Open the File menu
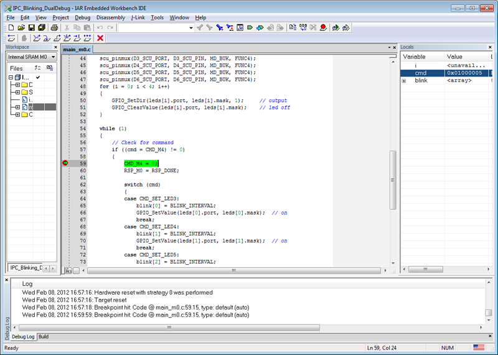 pos(11,17)
